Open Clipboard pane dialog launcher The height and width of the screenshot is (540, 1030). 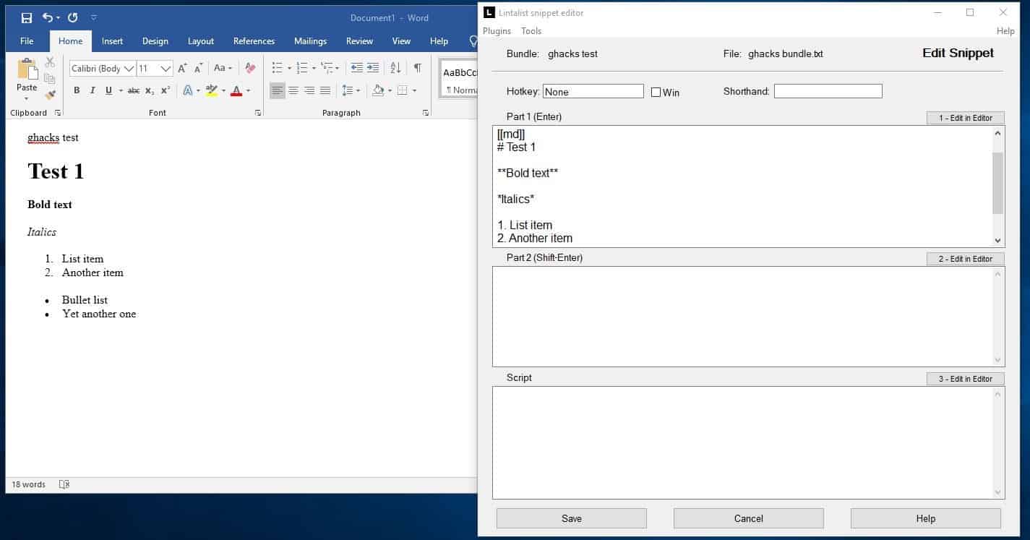pyautogui.click(x=58, y=113)
